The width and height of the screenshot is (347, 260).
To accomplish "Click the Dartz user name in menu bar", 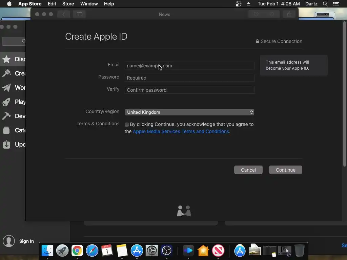I will tap(311, 4).
